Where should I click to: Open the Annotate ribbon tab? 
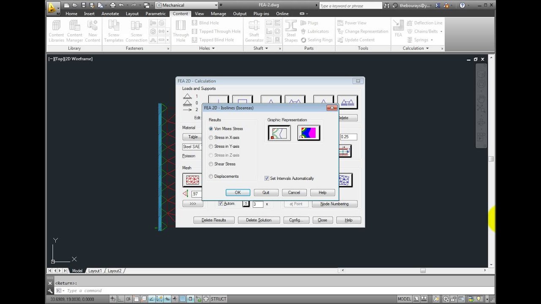pyautogui.click(x=110, y=14)
